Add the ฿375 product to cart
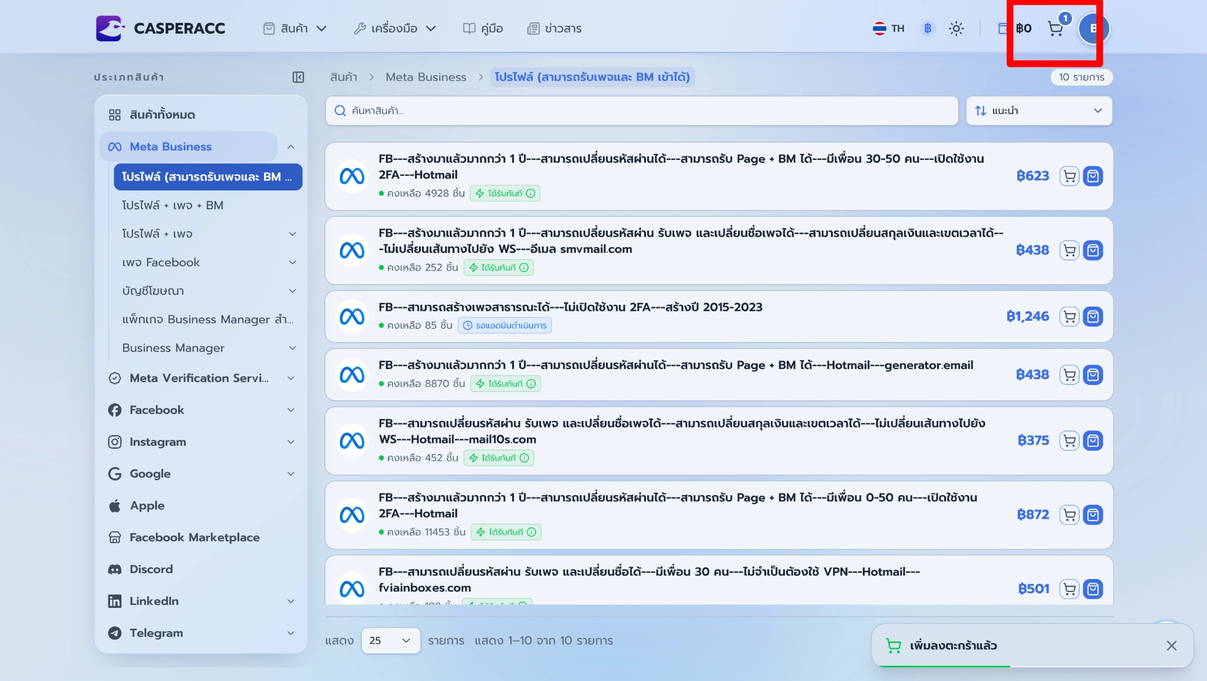1207x681 pixels. 1069,440
